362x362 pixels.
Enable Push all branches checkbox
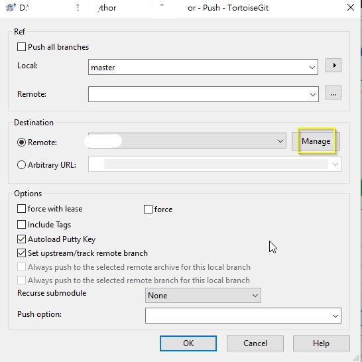tap(21, 47)
